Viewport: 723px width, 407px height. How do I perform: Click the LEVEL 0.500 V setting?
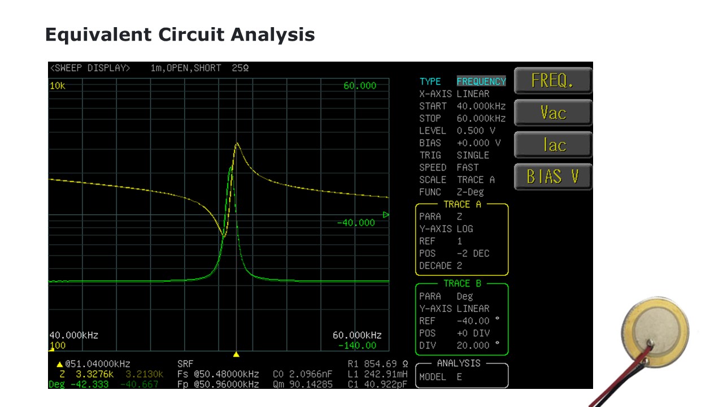click(x=458, y=131)
